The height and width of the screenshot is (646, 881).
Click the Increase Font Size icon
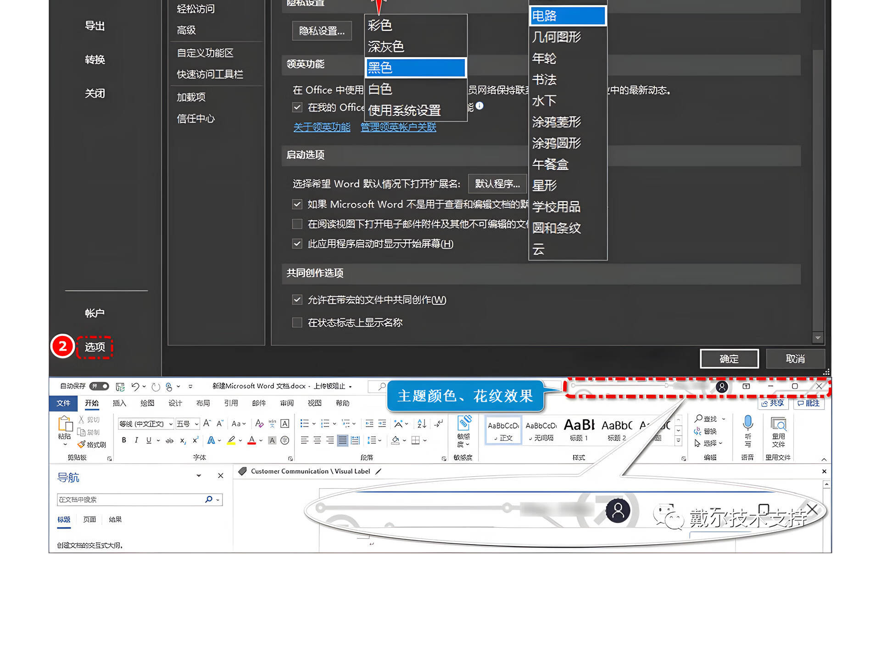click(207, 423)
